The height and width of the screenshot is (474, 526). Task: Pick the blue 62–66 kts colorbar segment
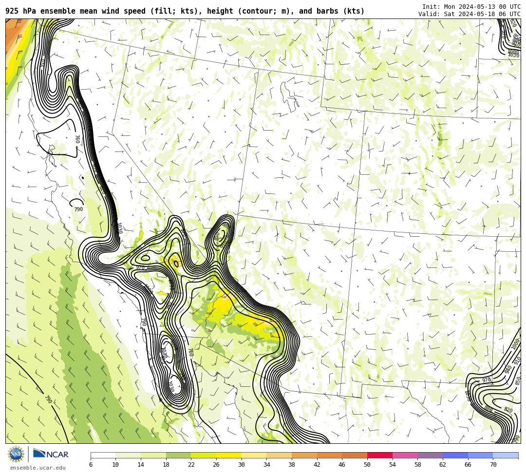point(455,455)
